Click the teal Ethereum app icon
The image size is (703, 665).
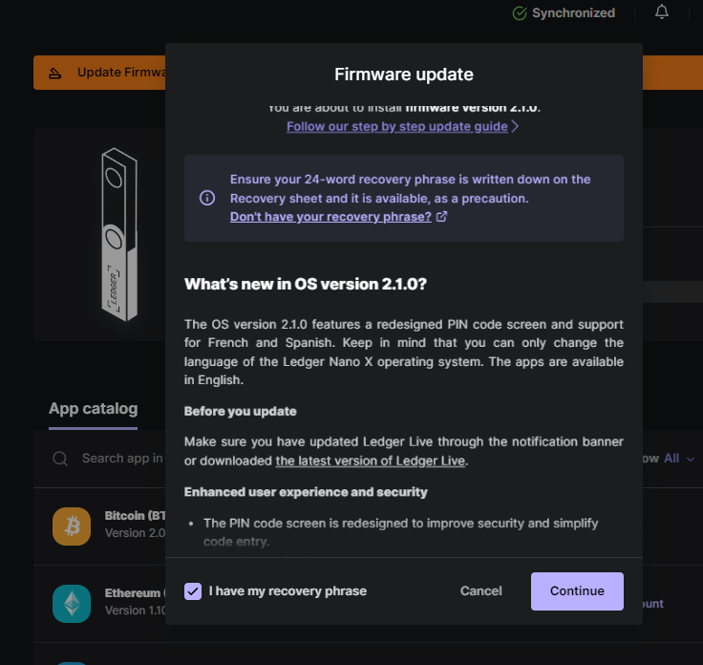point(72,603)
